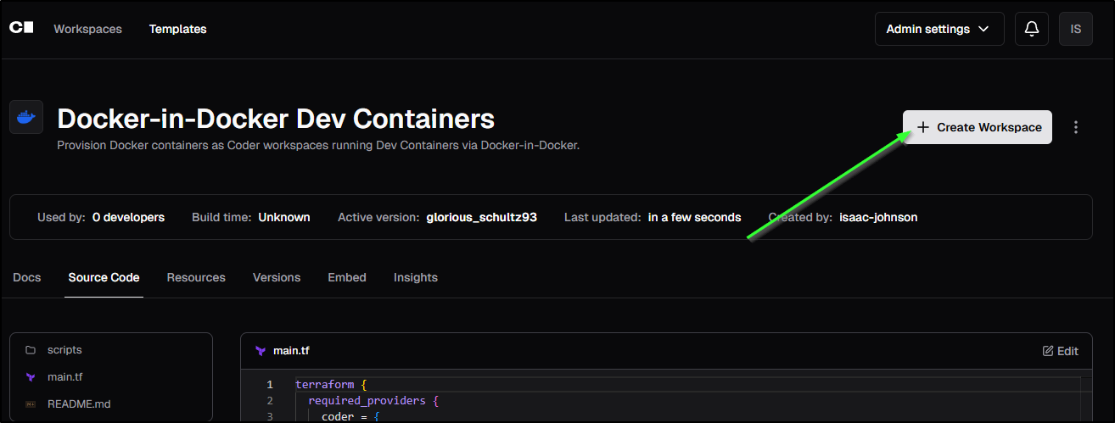Go to the Workspaces page
This screenshot has height=423, width=1115.
click(x=87, y=29)
